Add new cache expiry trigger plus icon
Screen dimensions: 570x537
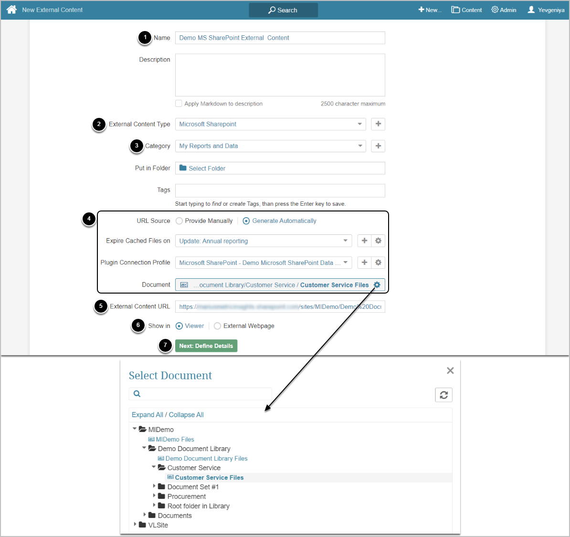click(x=364, y=241)
